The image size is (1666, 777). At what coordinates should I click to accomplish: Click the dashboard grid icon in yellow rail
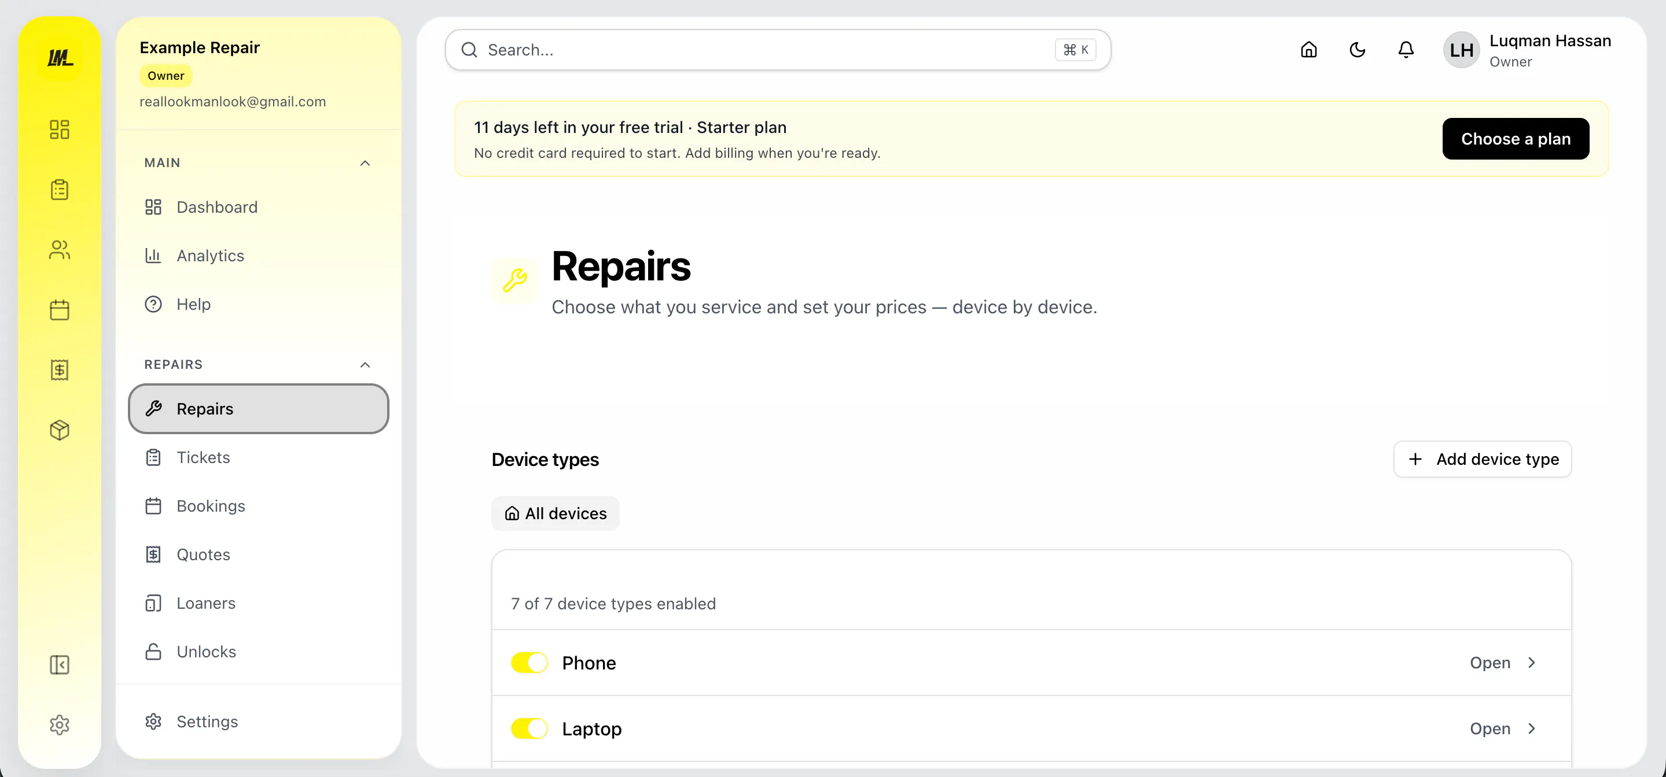[60, 129]
